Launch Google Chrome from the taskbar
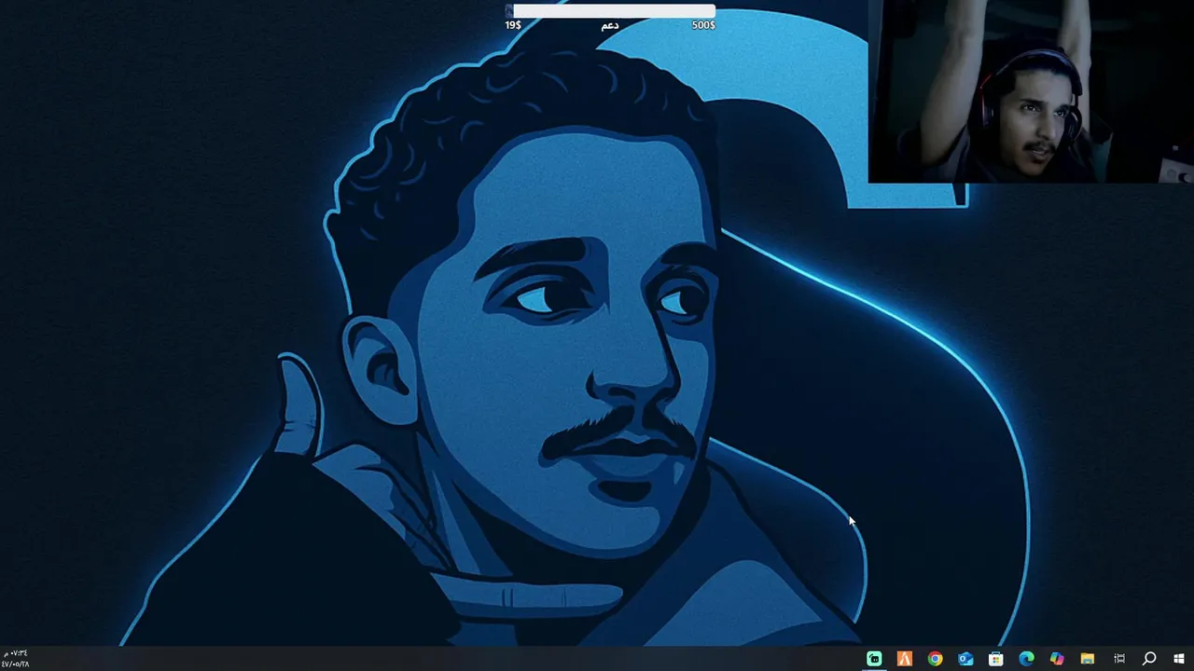The width and height of the screenshot is (1194, 671). tap(935, 659)
